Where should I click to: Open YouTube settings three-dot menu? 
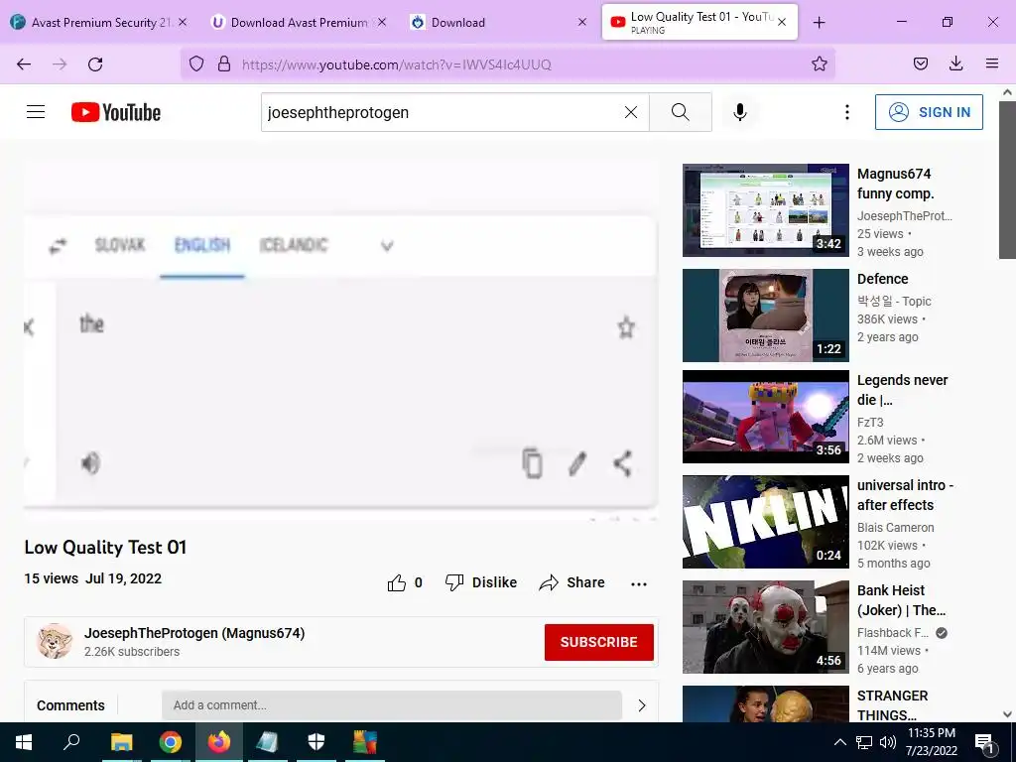click(847, 112)
